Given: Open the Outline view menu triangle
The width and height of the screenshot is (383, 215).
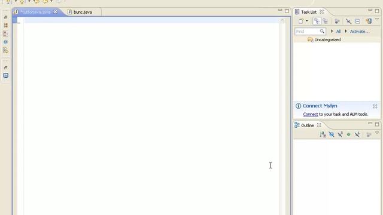Looking at the screenshot, I should tap(377, 133).
